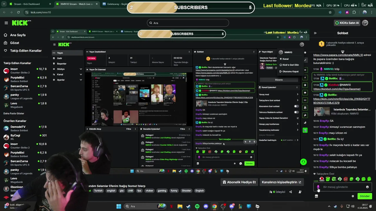Open the Chrome tab search dropdown
The width and height of the screenshot is (376, 211).
pyautogui.click(x=4, y=4)
